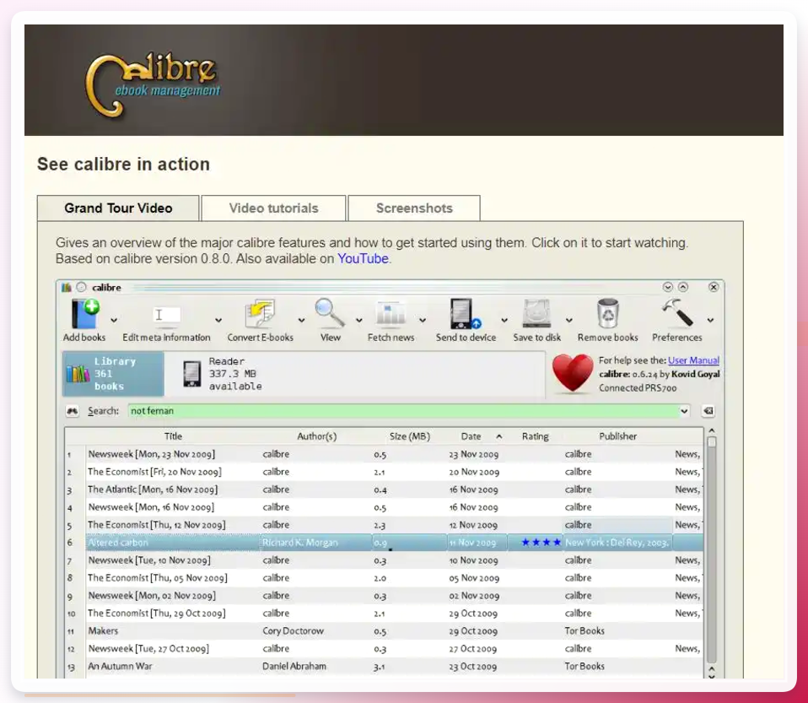The height and width of the screenshot is (703, 808).
Task: Select the Convert E-books icon
Action: click(260, 314)
